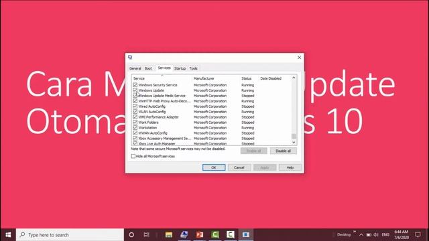The image size is (429, 241).
Task: Uncheck Work Folders checkbox
Action: [x=135, y=122]
